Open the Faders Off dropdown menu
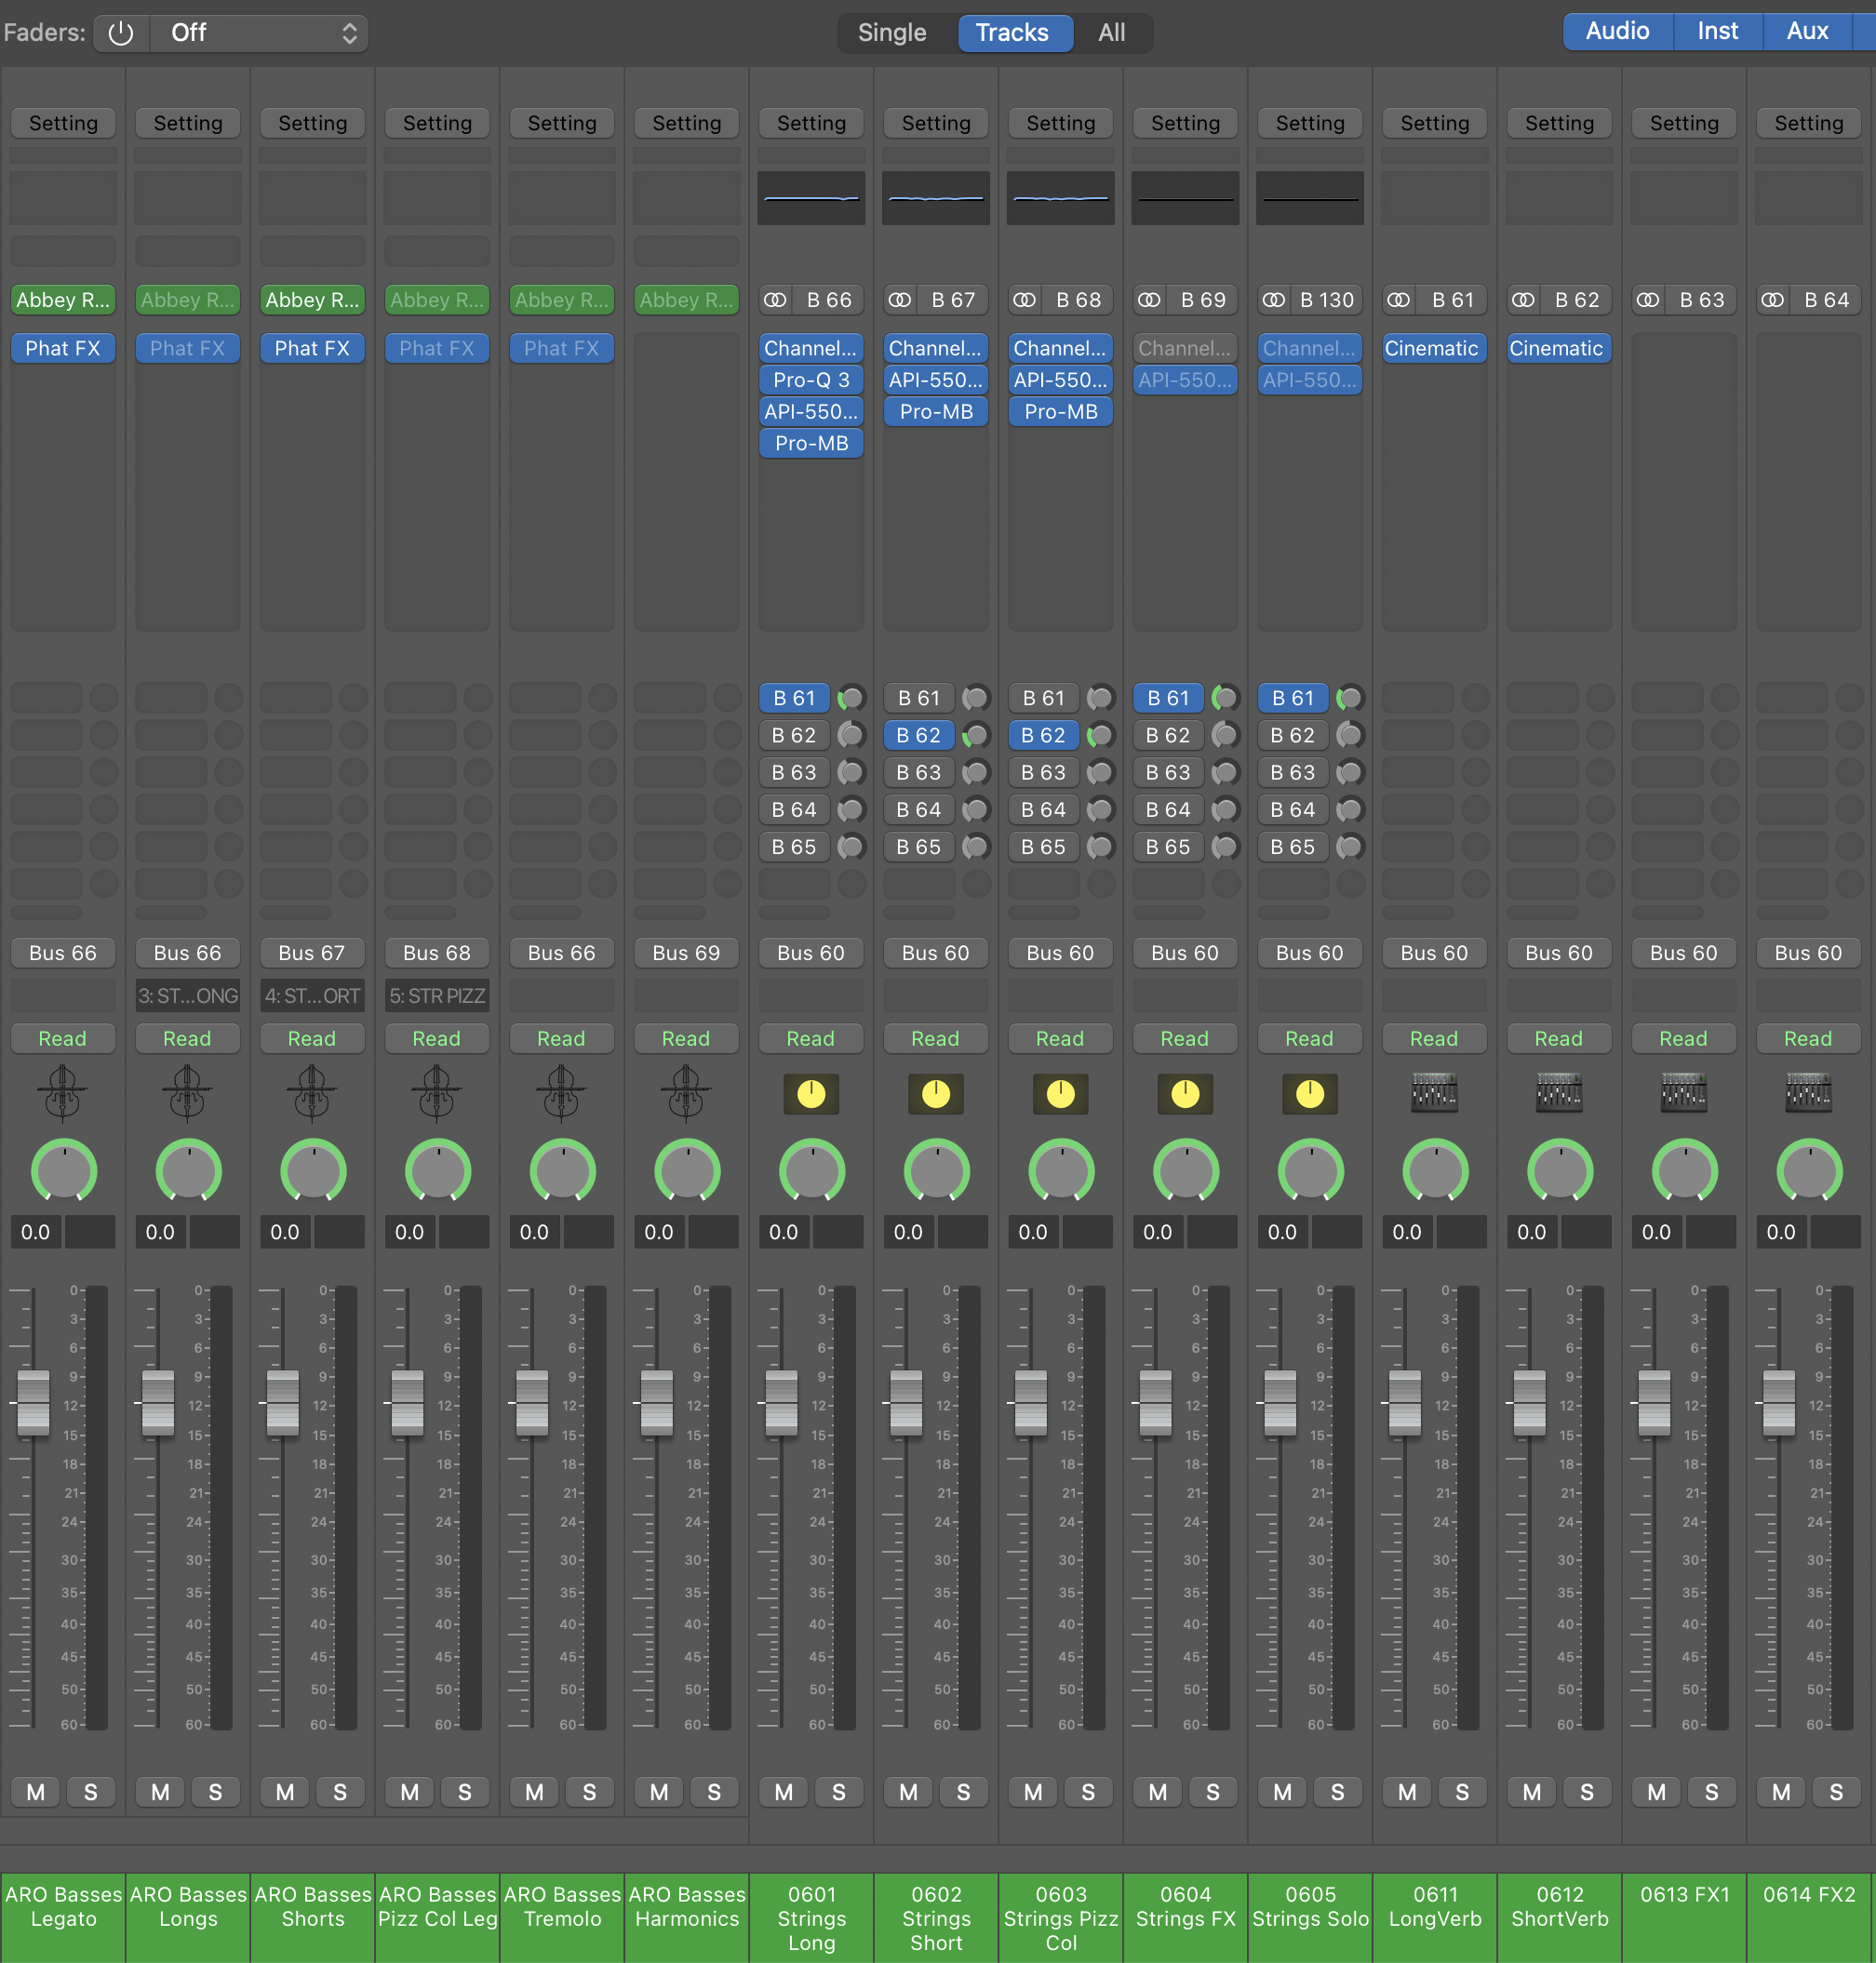Viewport: 1876px width, 1963px height. pyautogui.click(x=259, y=33)
